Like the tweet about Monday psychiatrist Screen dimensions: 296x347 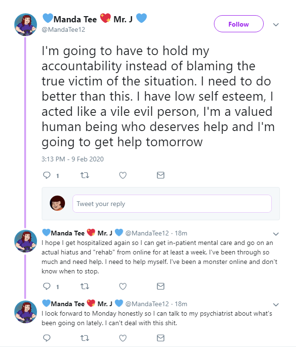[x=123, y=338]
